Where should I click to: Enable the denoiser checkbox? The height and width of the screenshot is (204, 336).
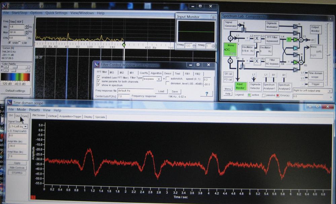[x=167, y=83]
